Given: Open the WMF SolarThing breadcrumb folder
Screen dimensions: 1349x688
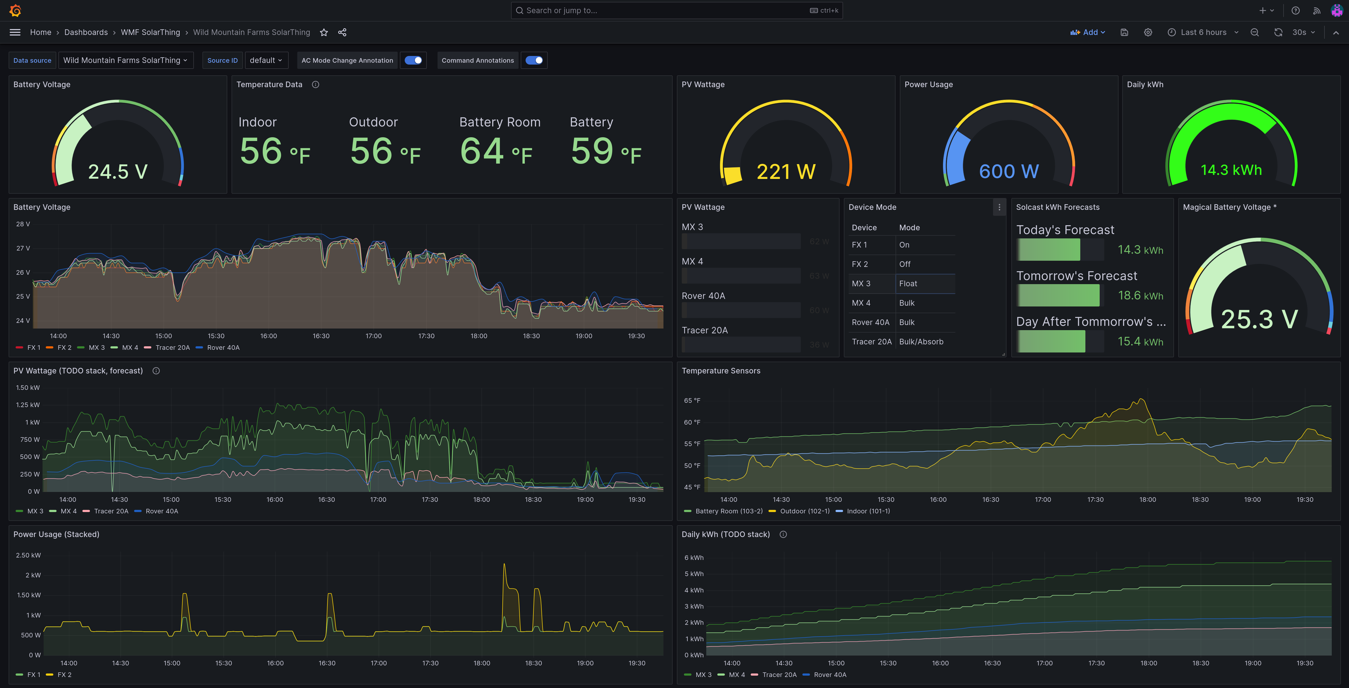Looking at the screenshot, I should tap(150, 33).
